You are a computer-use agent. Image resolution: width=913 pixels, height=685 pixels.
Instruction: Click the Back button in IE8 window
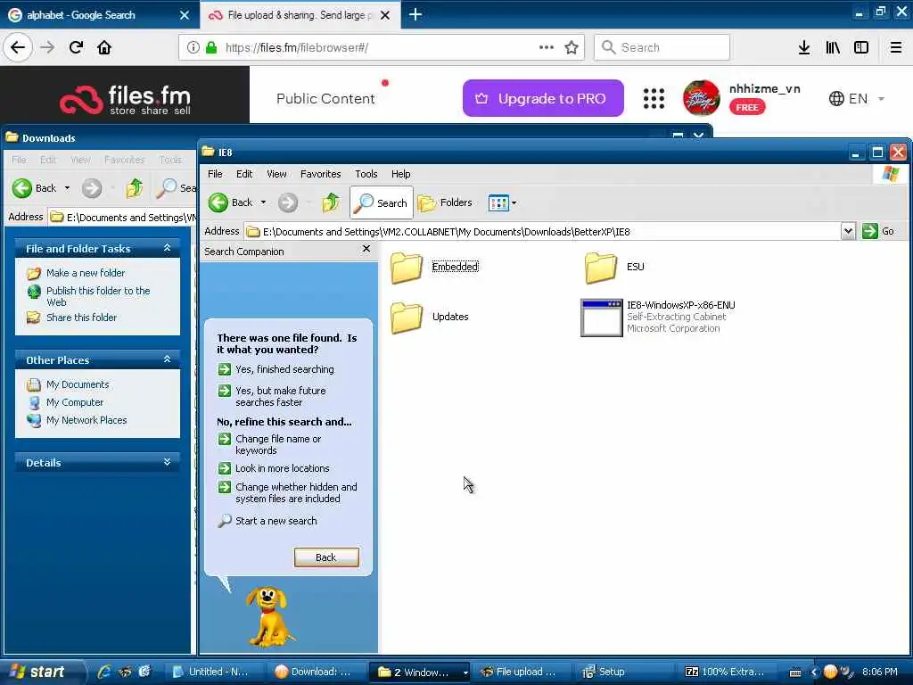coord(232,202)
